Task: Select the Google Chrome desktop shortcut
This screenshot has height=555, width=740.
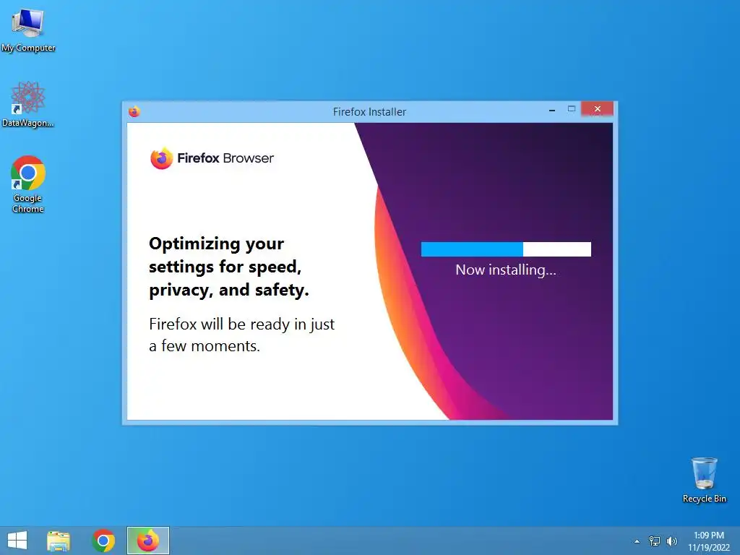Action: (28, 184)
